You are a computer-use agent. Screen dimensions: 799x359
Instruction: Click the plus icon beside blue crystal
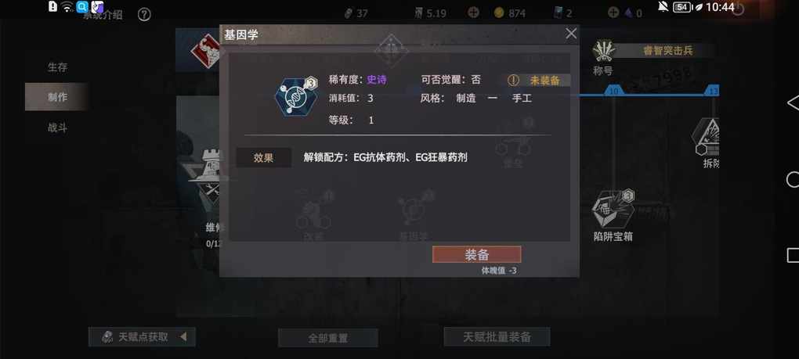pos(613,13)
